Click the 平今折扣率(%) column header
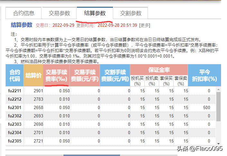The image size is (227, 156). coord(204,75)
